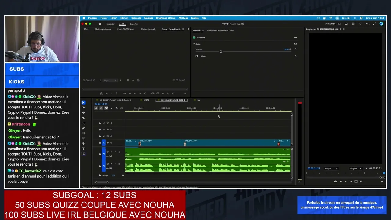This screenshot has width=391, height=220.
Task: Click the Home icon in Premiere header
Action: [x=100, y=24]
